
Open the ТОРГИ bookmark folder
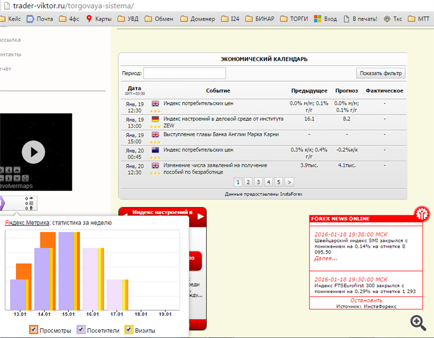point(294,19)
